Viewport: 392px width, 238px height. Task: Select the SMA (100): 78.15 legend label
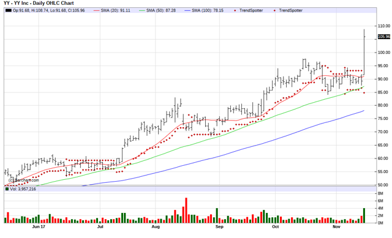tap(208, 10)
